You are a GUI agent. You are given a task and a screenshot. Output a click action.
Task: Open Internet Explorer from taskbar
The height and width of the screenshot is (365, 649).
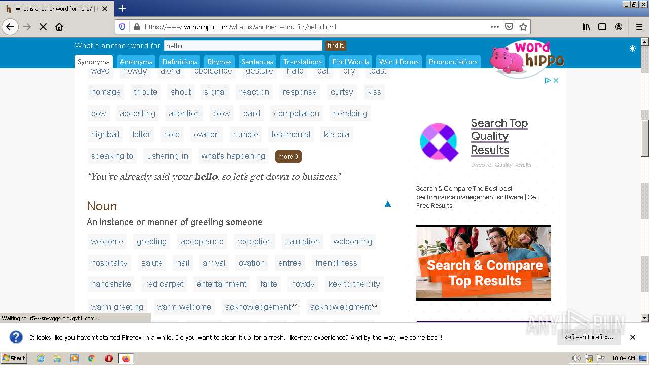tap(41, 358)
